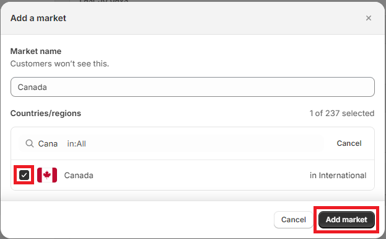This screenshot has height=239, width=386.
Task: Click the magnifier icon in country search
Action: (30, 143)
